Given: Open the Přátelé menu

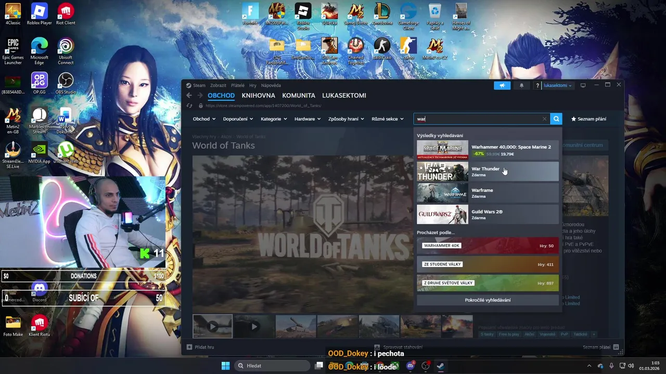Looking at the screenshot, I should [x=238, y=85].
